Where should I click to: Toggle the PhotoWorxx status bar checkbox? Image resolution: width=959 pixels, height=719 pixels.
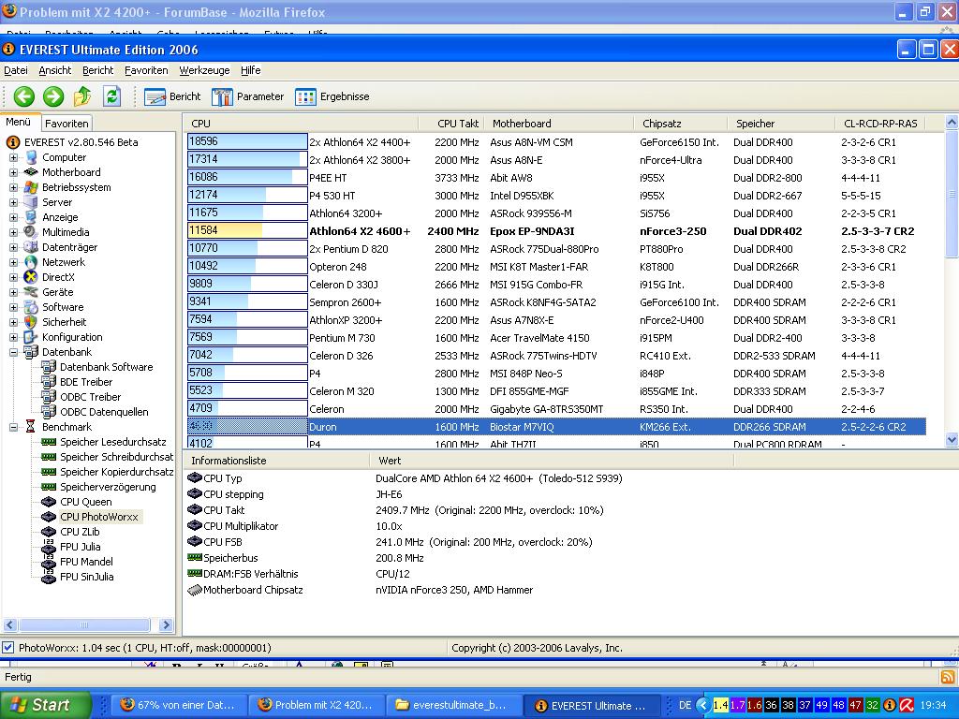point(8,648)
